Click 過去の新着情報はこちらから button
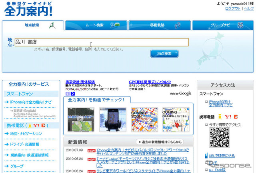Image resolution: width=256 pixels, height=173 pixels. (160, 142)
